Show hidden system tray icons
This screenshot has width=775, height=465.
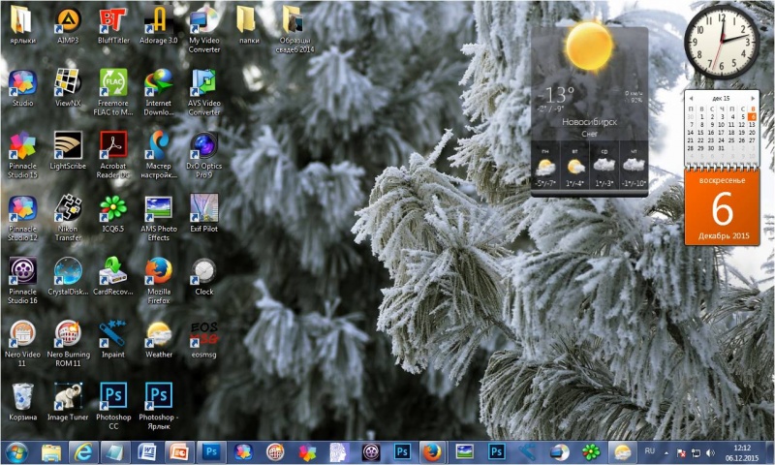point(667,452)
